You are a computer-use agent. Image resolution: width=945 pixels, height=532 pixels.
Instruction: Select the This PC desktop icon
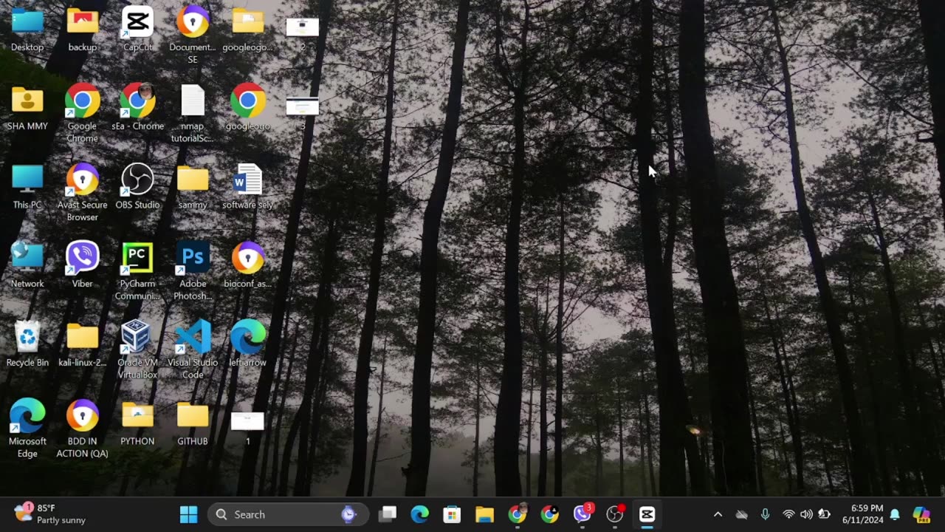click(27, 186)
